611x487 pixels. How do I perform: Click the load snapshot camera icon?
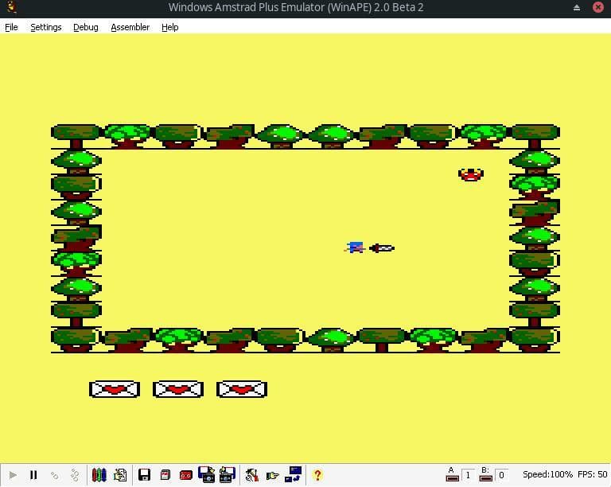[x=228, y=474]
